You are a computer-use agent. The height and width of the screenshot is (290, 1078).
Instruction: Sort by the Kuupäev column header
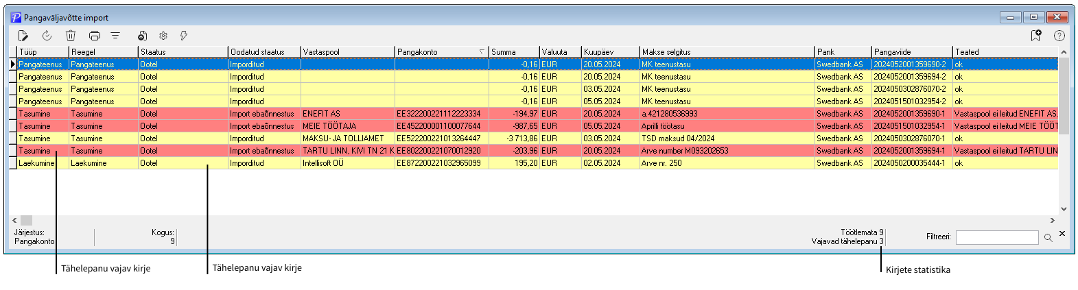tap(610, 51)
